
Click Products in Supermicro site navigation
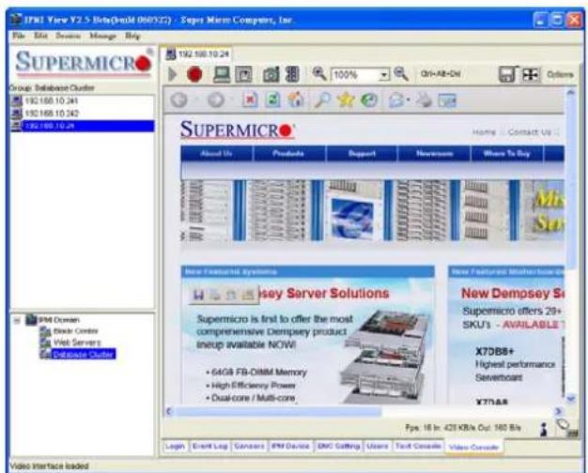[x=288, y=153]
